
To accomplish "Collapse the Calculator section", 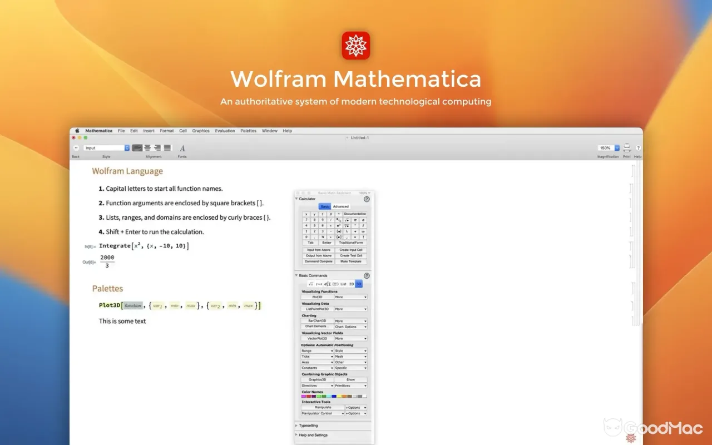I will coord(296,199).
